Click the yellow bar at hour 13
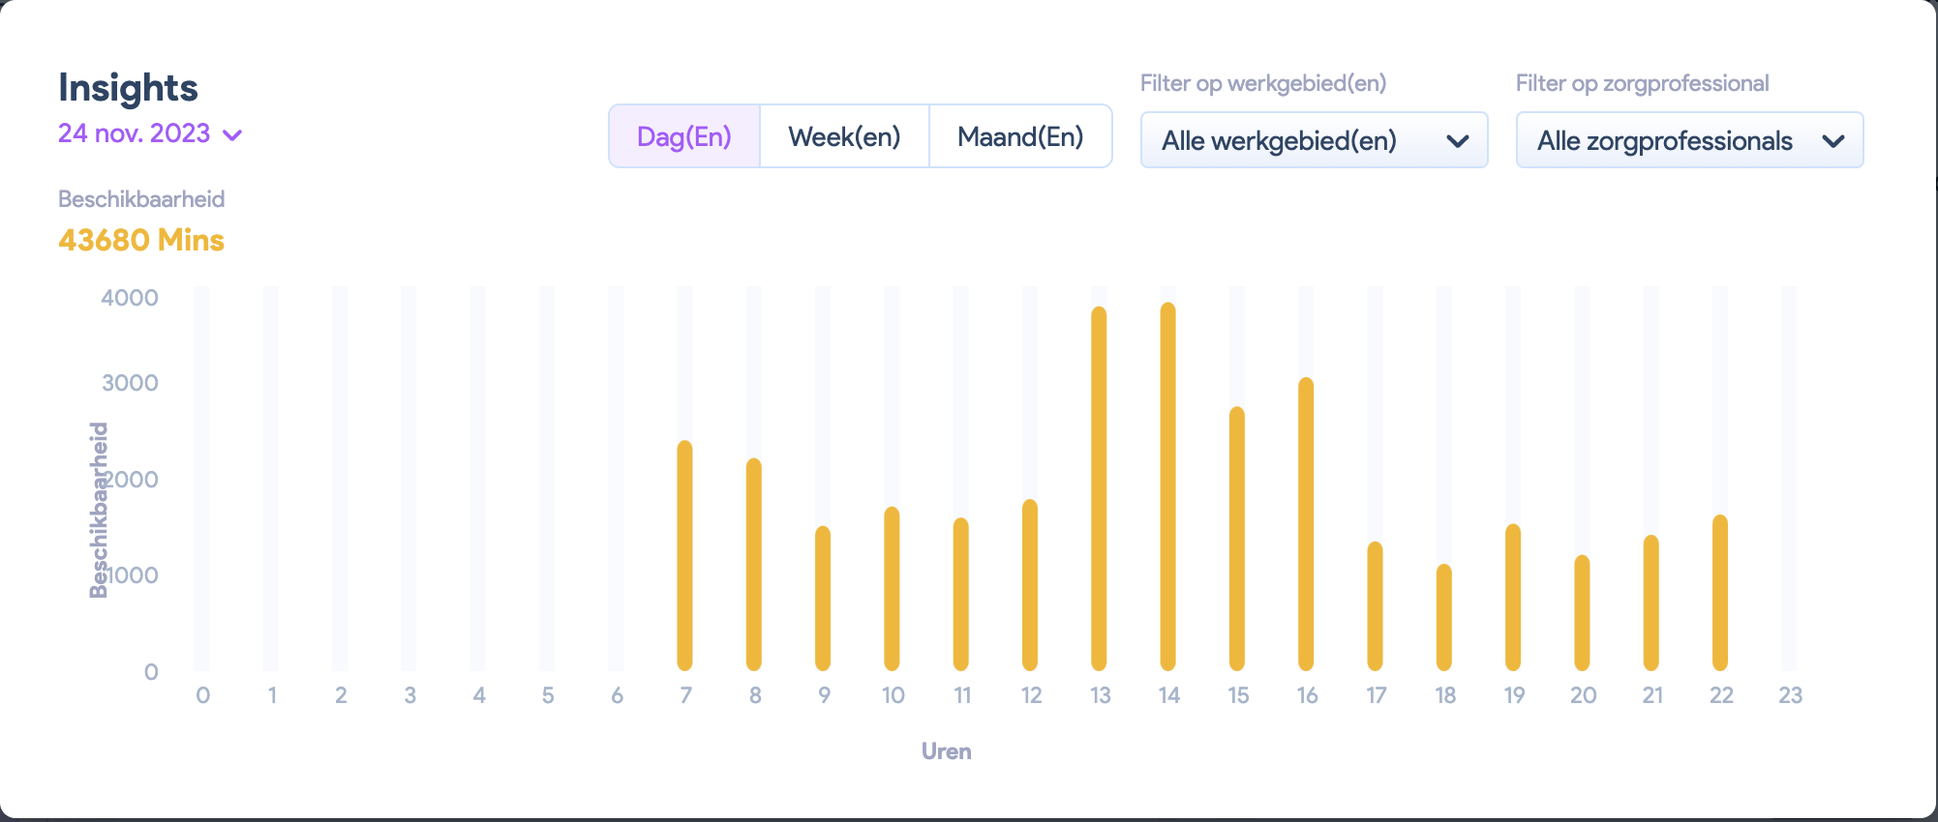This screenshot has height=822, width=1938. point(1099,488)
